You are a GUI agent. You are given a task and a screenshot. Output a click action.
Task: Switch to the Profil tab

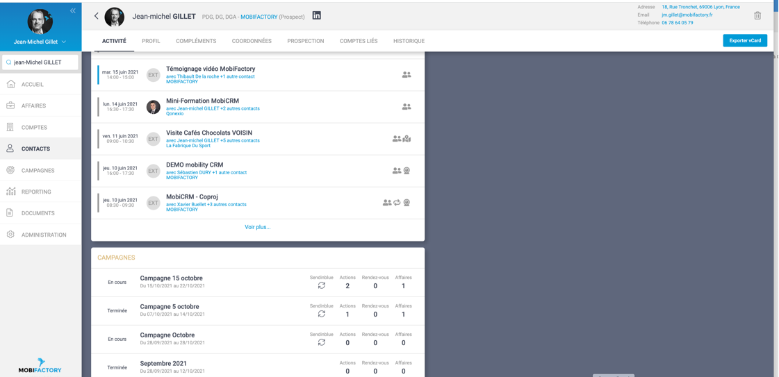(151, 41)
